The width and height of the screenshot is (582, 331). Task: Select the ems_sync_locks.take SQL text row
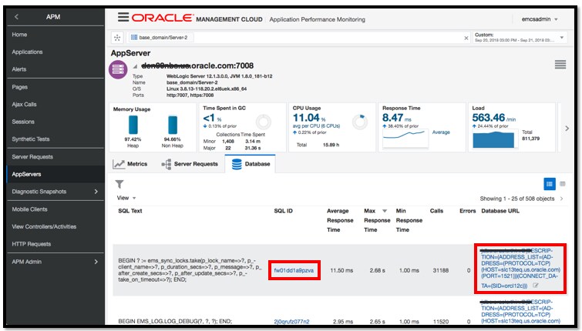tap(190, 270)
